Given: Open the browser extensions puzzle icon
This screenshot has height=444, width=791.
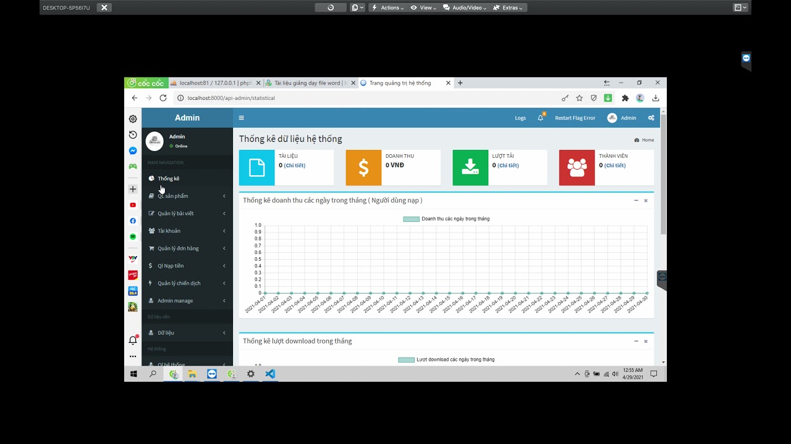Looking at the screenshot, I should 625,98.
